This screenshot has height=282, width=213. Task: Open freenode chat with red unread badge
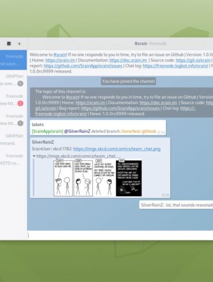pos(13,100)
